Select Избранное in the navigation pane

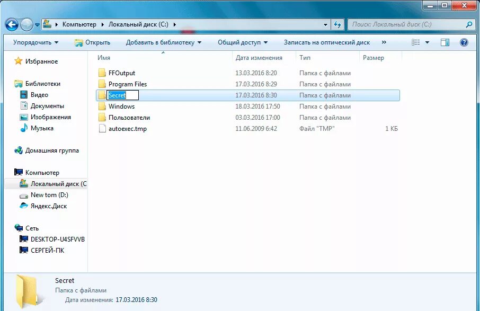click(x=41, y=61)
